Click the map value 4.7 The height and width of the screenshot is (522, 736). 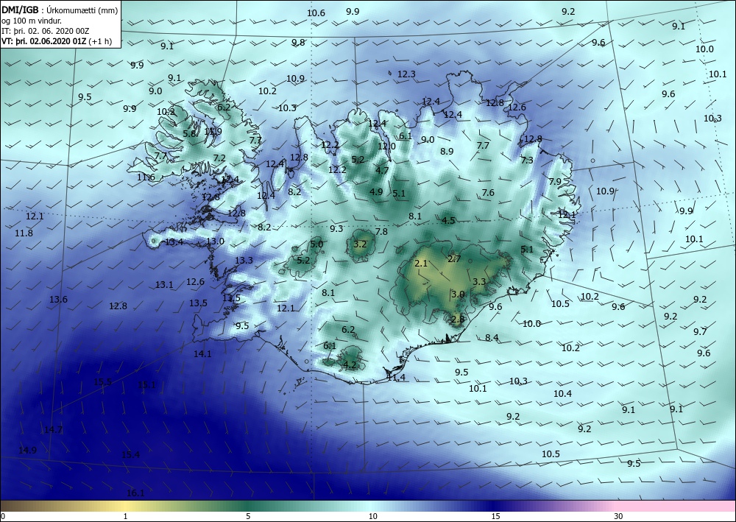click(x=382, y=170)
